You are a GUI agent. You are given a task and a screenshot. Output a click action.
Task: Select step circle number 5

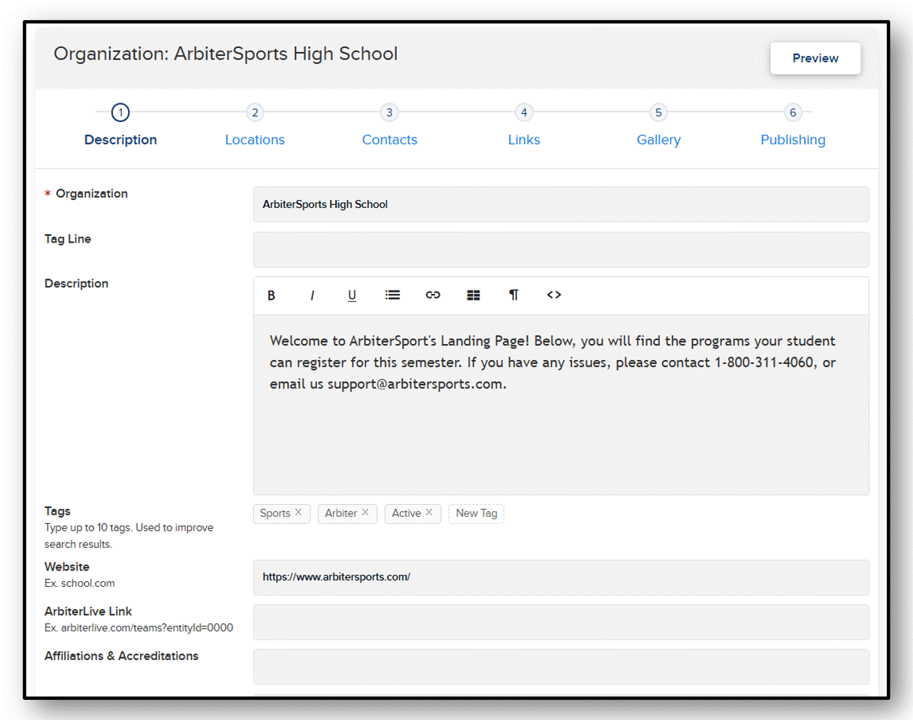coord(659,113)
